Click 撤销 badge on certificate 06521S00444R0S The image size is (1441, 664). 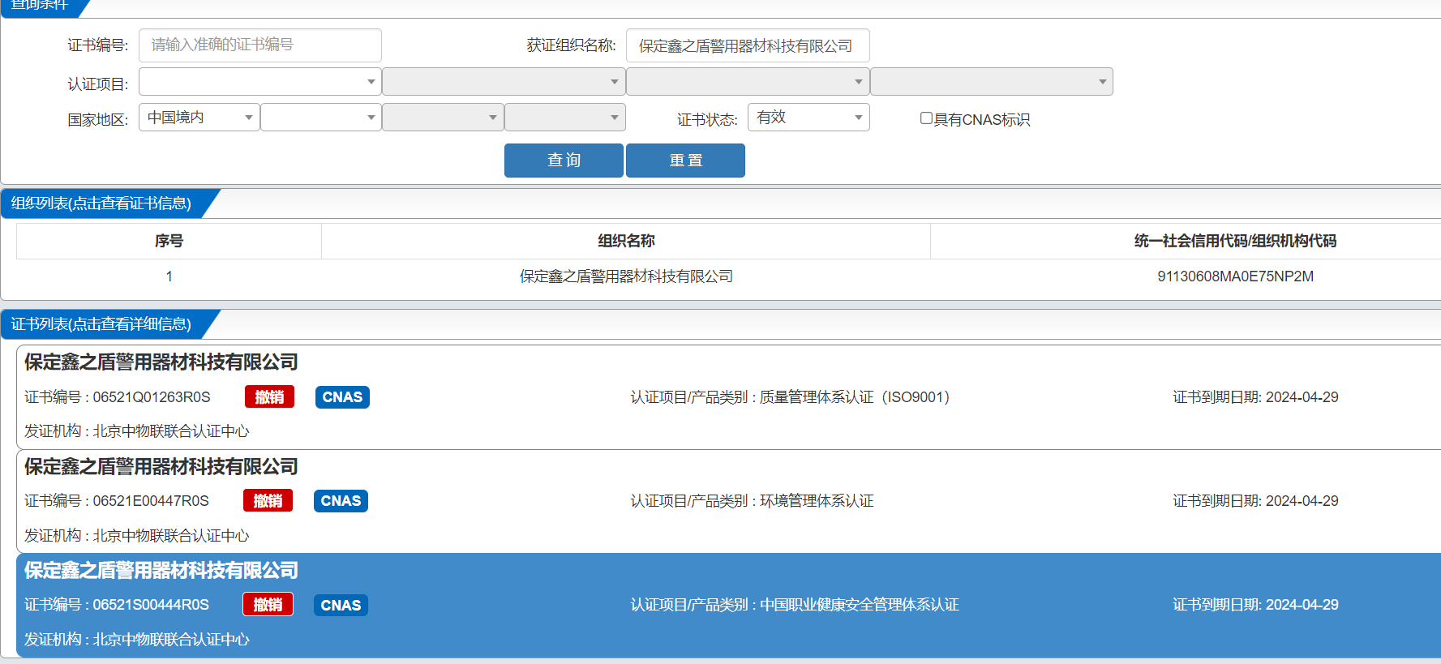(x=268, y=605)
